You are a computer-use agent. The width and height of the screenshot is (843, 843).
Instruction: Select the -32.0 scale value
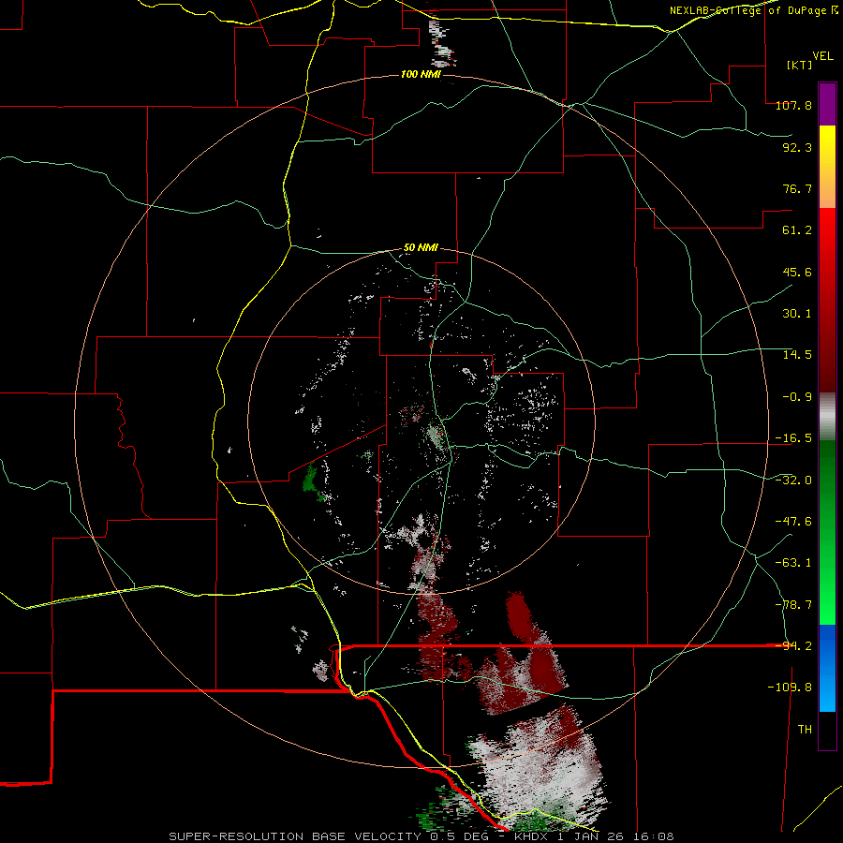[x=793, y=481]
